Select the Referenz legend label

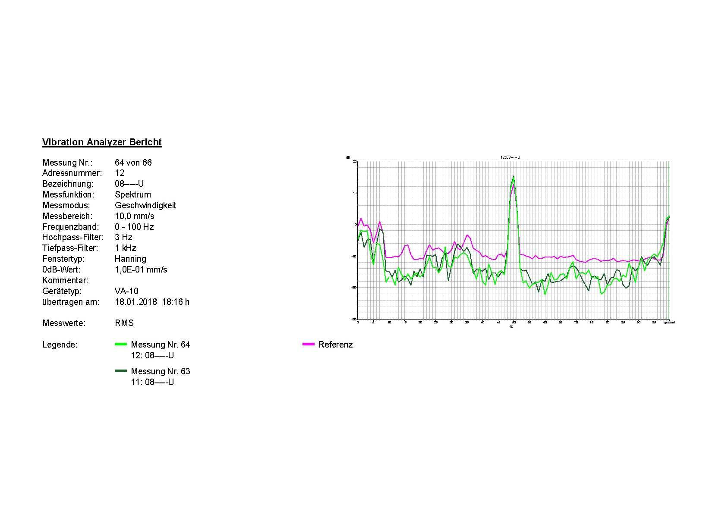pyautogui.click(x=335, y=345)
